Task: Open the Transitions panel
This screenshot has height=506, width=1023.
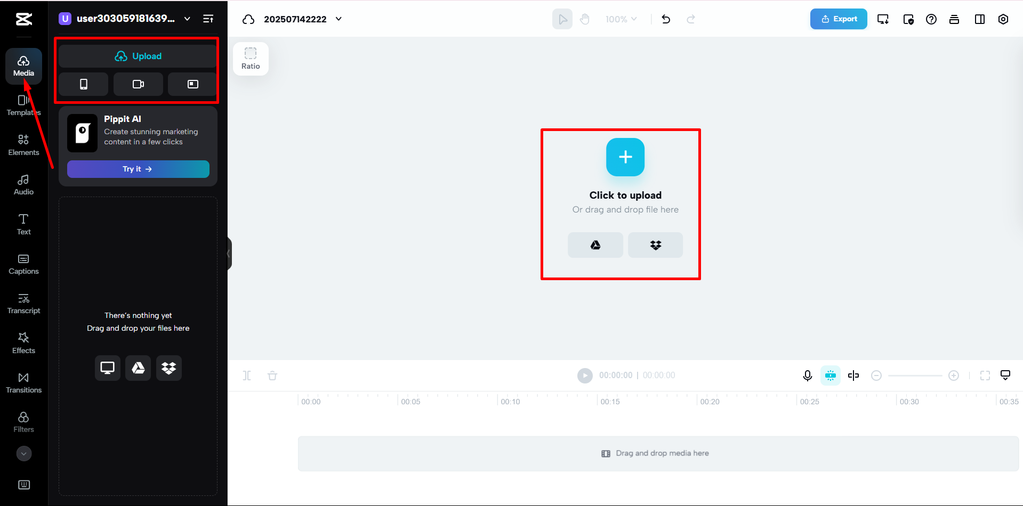Action: coord(23,382)
